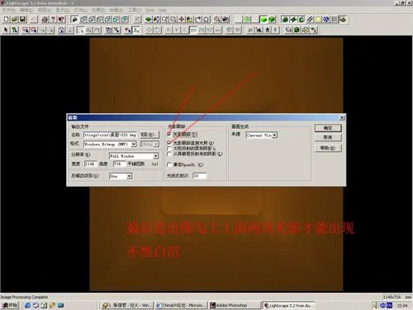The height and width of the screenshot is (310, 413).
Task: Click the bright green cube shading icon
Action: click(x=263, y=19)
